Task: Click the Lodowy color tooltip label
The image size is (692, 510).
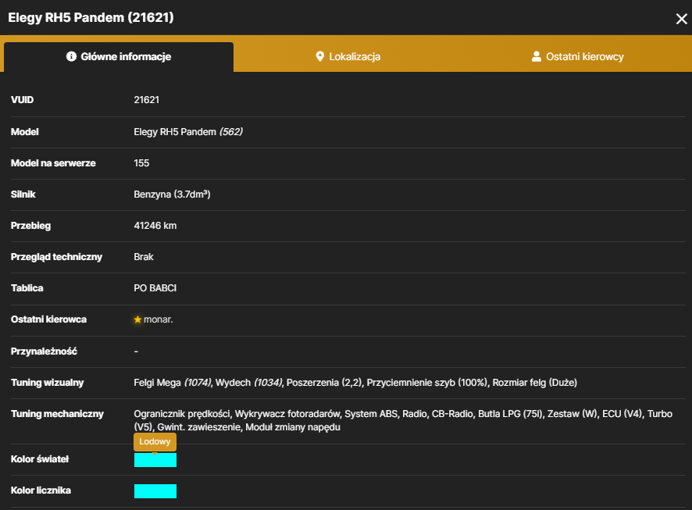Action: coord(155,441)
